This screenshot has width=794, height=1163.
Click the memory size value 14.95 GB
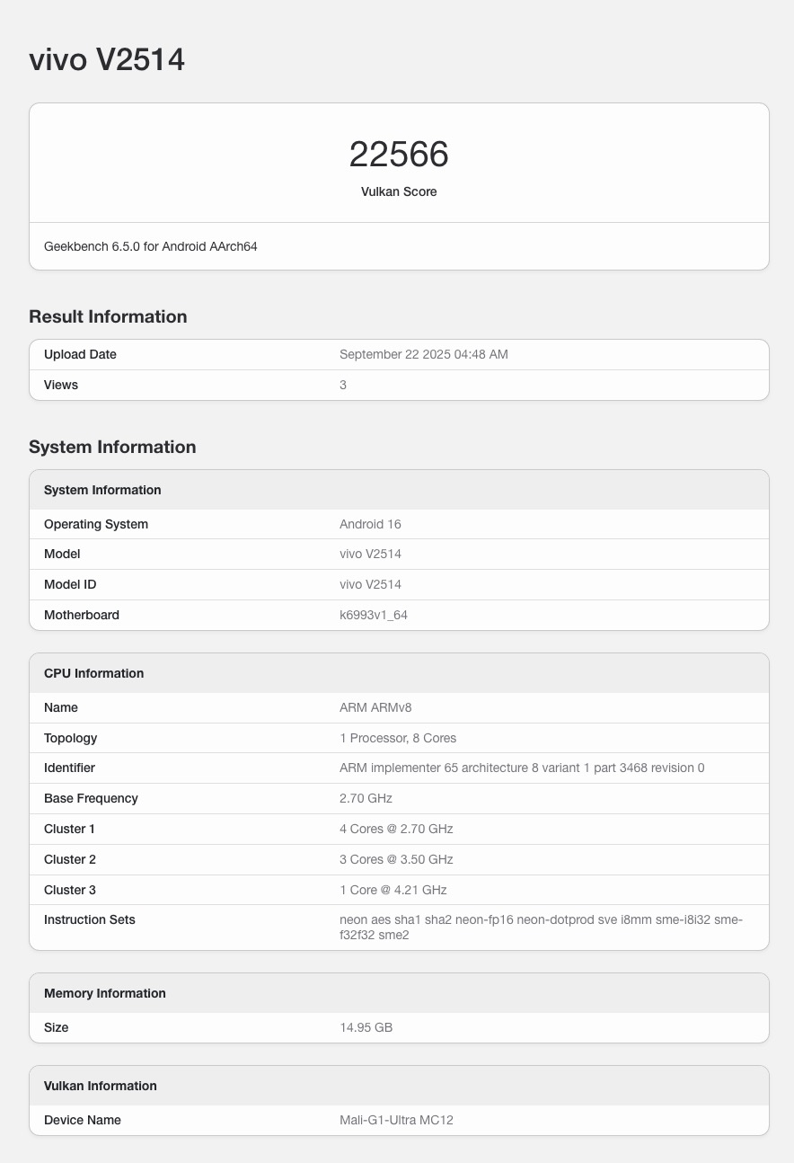(x=366, y=1027)
